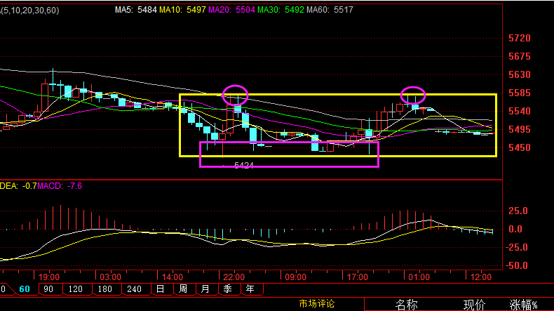This screenshot has height=311, width=554.
Task: Switch to the yearly 年 chart tab
Action: (250, 289)
